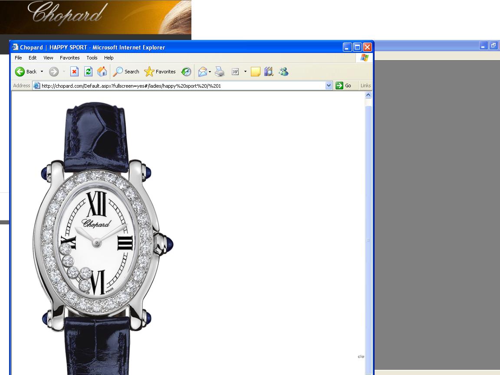The width and height of the screenshot is (500, 375).
Task: Open the File menu
Action: click(19, 58)
